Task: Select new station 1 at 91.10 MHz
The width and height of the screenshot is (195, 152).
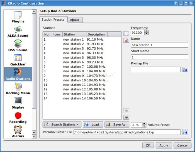Action: [82, 40]
